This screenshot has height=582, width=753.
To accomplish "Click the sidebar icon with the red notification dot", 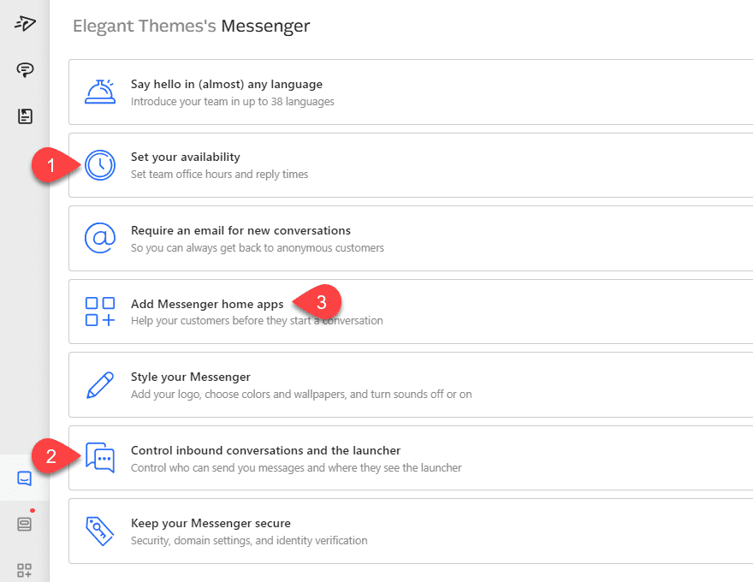I will point(24,523).
